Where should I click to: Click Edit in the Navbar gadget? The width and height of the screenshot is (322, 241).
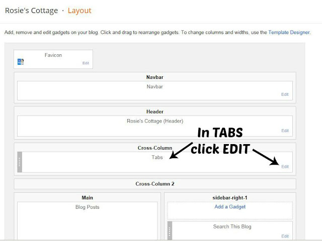(285, 94)
